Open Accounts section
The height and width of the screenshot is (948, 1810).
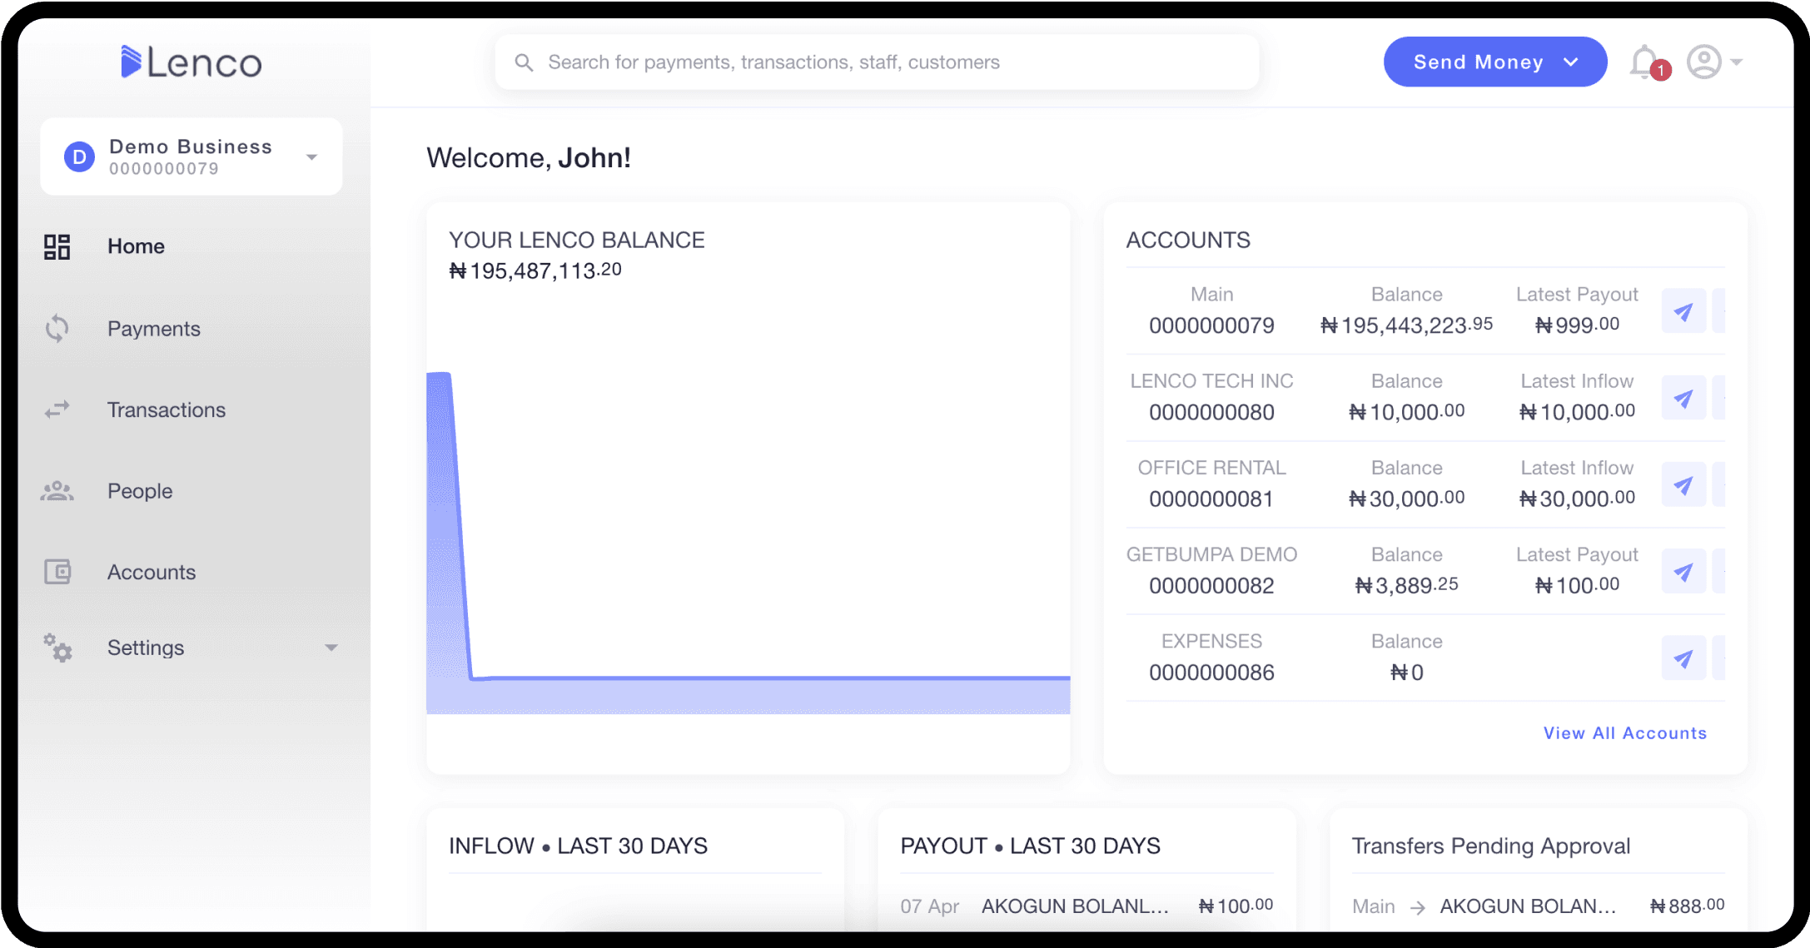tap(152, 572)
